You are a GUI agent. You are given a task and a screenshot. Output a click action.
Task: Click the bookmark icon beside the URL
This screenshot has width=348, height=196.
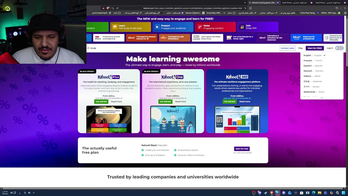250,8
